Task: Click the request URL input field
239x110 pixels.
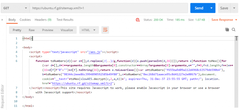Action: pyautogui.click(x=109, y=8)
